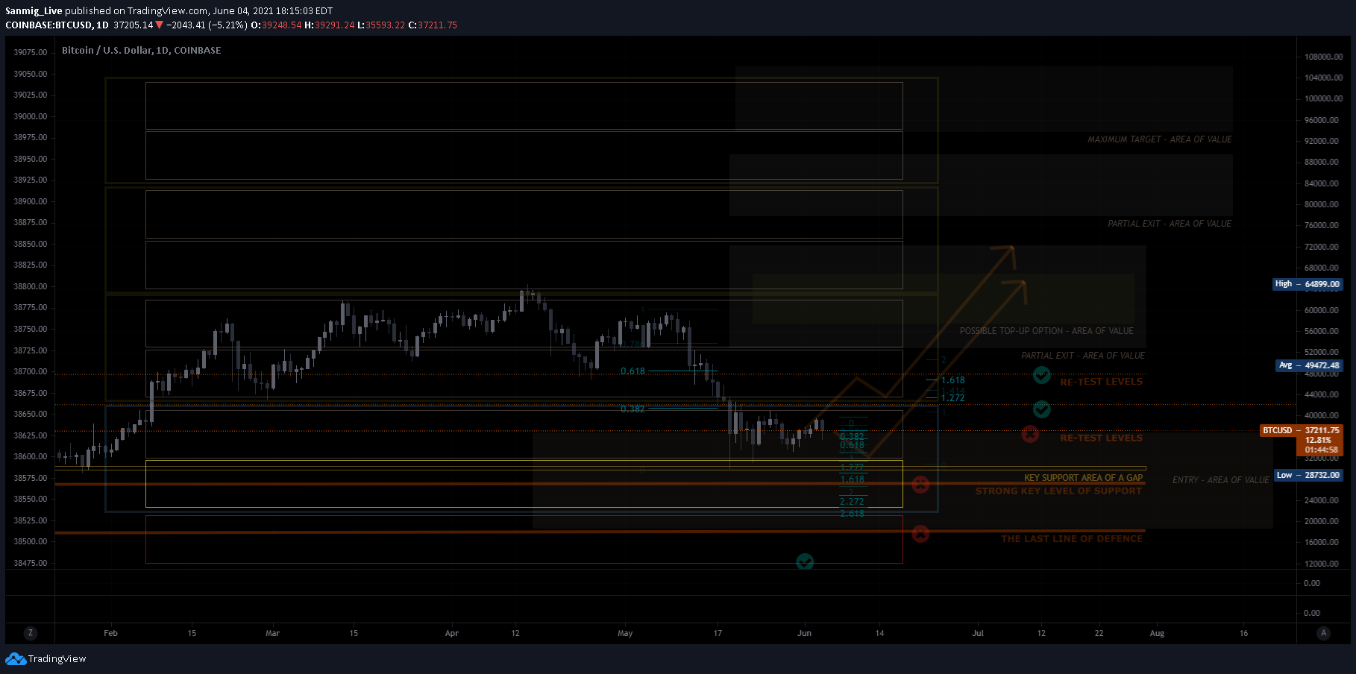Image resolution: width=1356 pixels, height=674 pixels.
Task: Click KEY SUPPORT AREA OF A GAP label
Action: [x=1083, y=478]
